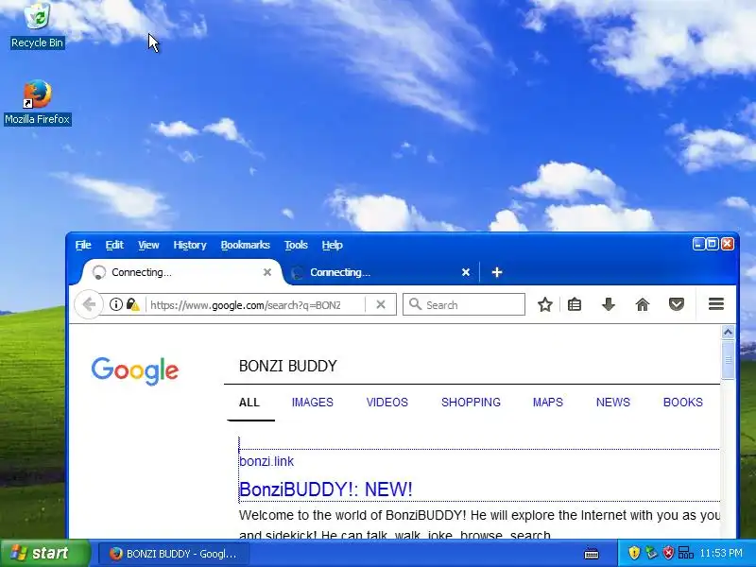756x567 pixels.
Task: Open the Help menu
Action: [333, 245]
